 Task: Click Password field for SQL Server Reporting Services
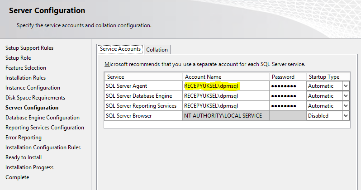click(x=288, y=106)
